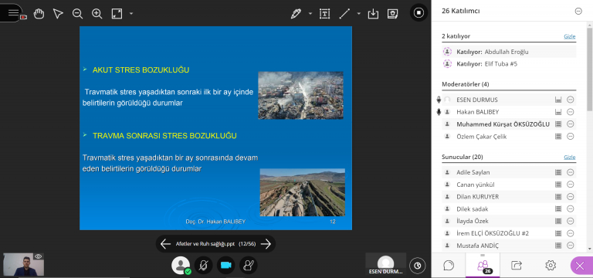Click the fit-to-view size icon
This screenshot has width=593, height=278.
117,14
